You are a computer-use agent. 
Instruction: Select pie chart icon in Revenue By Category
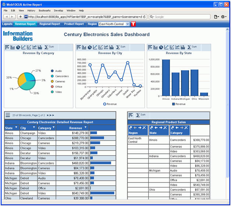click(18, 47)
